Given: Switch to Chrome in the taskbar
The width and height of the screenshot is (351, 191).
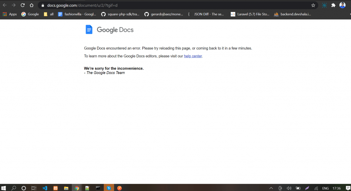Looking at the screenshot, I should pos(77,188).
